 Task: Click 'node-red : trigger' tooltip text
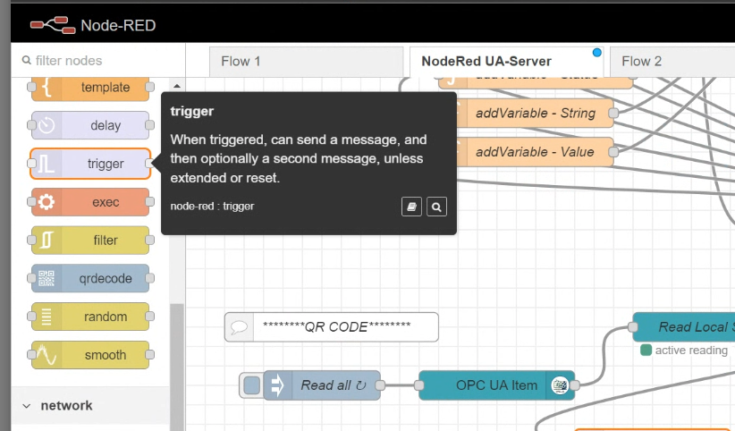212,207
